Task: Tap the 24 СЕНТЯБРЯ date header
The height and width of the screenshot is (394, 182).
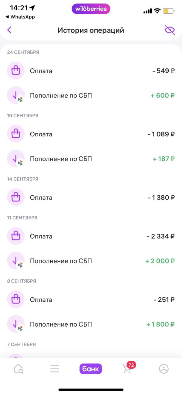Action: pyautogui.click(x=23, y=52)
